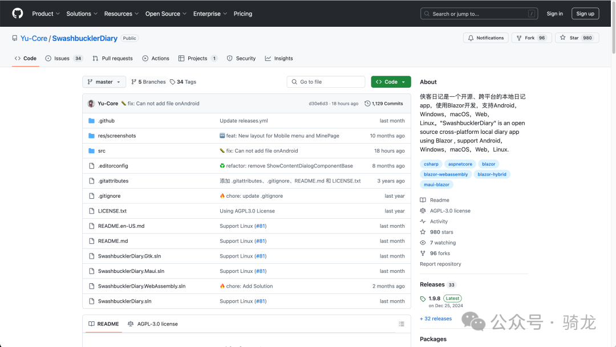616x347 pixels.
Task: Expand the Product menu
Action: tap(46, 14)
